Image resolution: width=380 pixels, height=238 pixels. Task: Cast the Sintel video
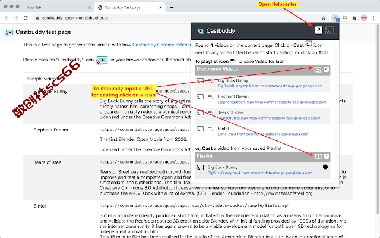click(200, 129)
